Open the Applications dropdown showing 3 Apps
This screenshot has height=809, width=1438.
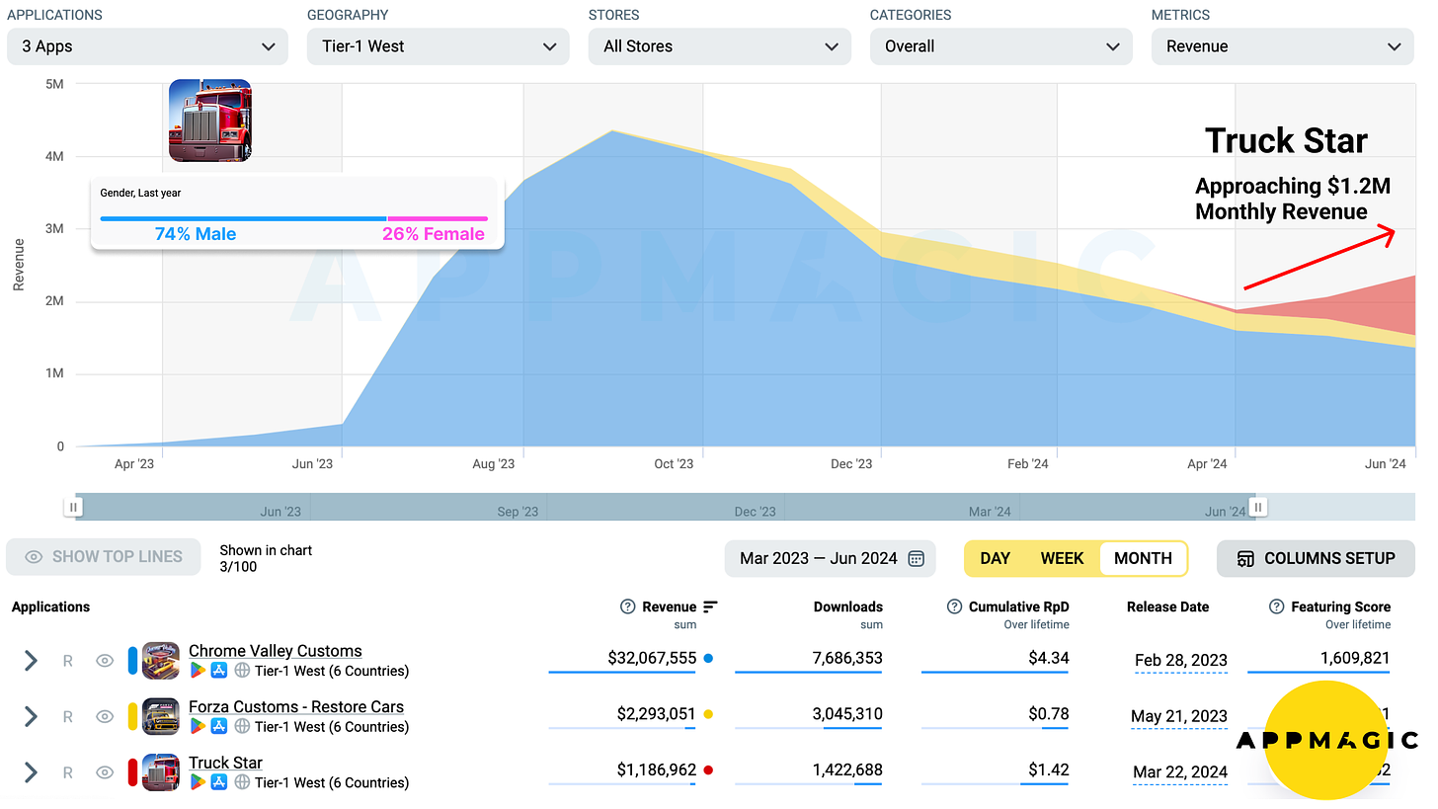[x=147, y=46]
